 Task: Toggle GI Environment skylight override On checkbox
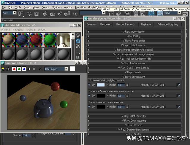[x=89, y=85]
